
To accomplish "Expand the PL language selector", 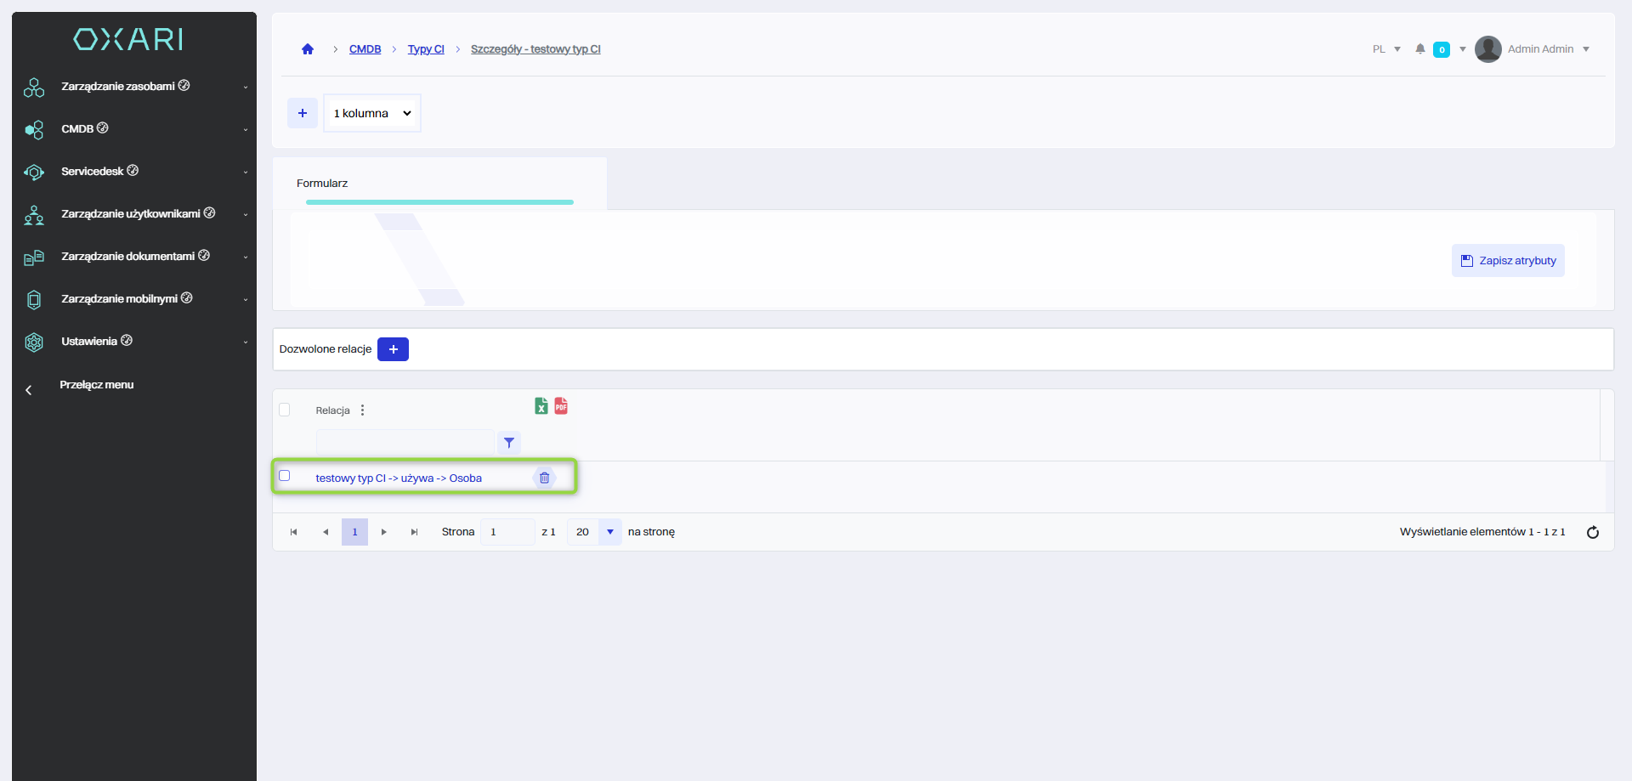I will (x=1386, y=49).
